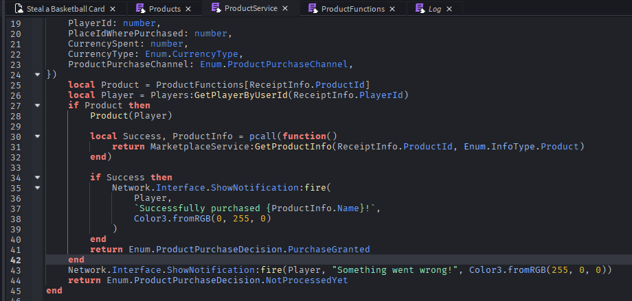
Task: Click 'PurchaseGranted' on line 41
Action: click(x=329, y=250)
